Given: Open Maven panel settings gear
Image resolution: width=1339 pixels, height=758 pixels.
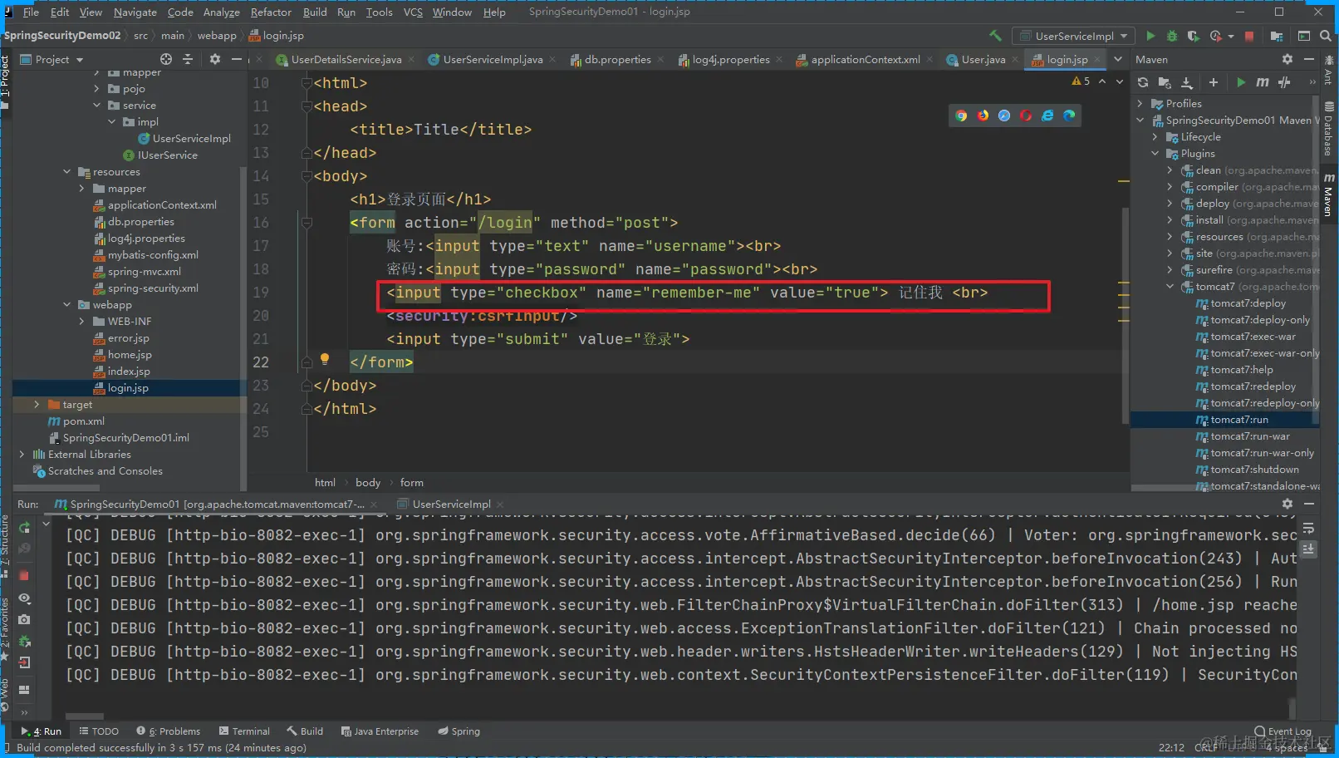Looking at the screenshot, I should pyautogui.click(x=1287, y=59).
